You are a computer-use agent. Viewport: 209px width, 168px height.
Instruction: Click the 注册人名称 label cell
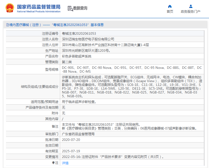[50, 39]
